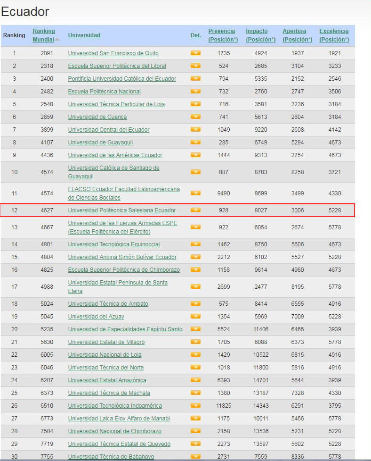The image size is (371, 461).
Task: Click details arrow for Universidad de las Américas Ecuador
Action: click(195, 155)
